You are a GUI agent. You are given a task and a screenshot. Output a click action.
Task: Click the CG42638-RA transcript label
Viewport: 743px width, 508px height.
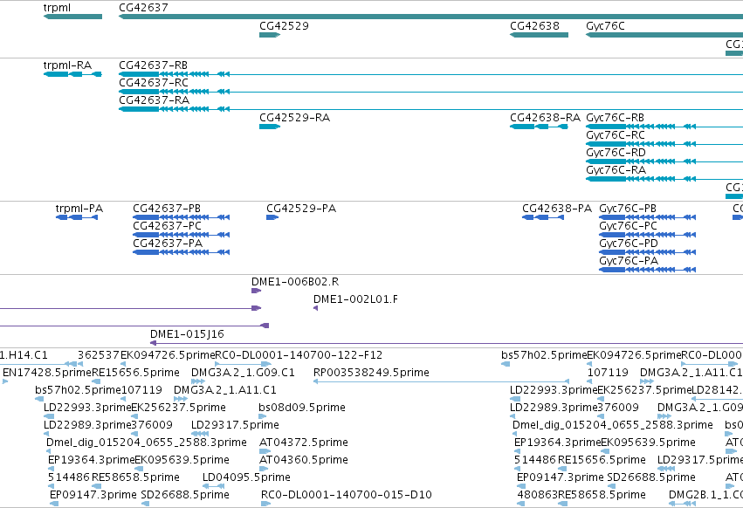545,118
